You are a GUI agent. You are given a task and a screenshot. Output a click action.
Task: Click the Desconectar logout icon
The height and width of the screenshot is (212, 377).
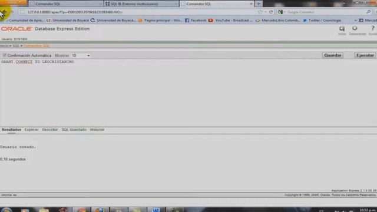[355, 28]
